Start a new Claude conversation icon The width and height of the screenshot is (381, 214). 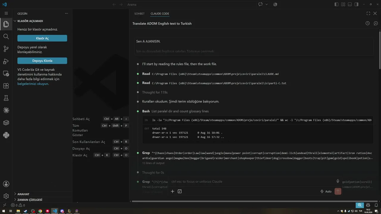376,23
